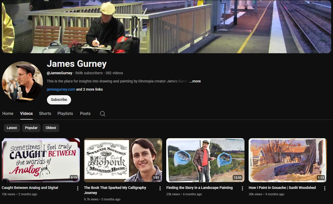This screenshot has height=204, width=333.
Task: Click the Mohonk Mountain House calligraphy thumbnail
Action: click(x=123, y=160)
